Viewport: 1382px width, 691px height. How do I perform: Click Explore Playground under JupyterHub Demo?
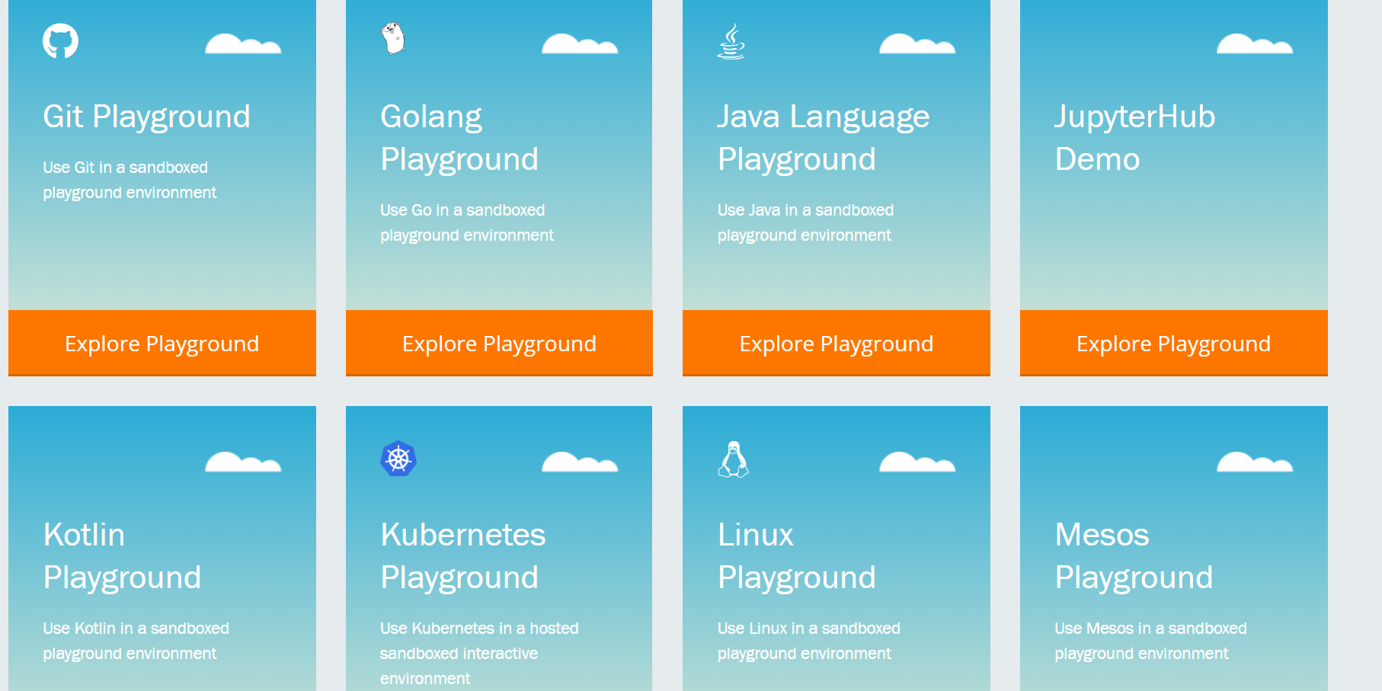(x=1174, y=343)
